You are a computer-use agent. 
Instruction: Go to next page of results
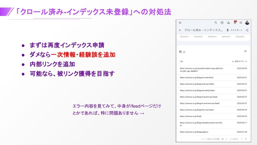click(x=246, y=139)
